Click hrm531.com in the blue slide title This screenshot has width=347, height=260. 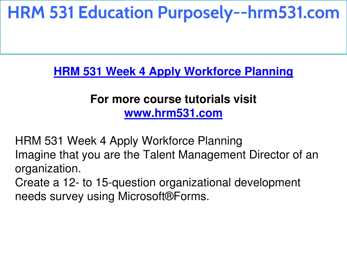(293, 13)
